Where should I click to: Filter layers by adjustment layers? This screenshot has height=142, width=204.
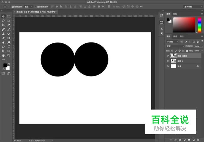coord(186,42)
